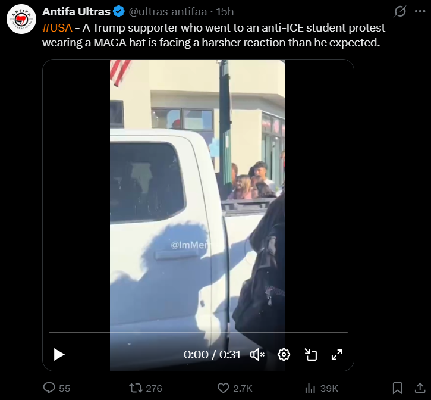Open the Antifa_Ultras profile avatar
Screen dimensions: 431x400
click(x=21, y=19)
